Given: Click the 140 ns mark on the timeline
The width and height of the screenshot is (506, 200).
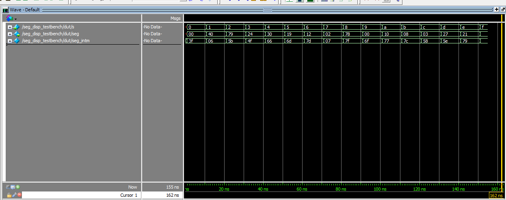Looking at the screenshot, I should click(x=458, y=189).
